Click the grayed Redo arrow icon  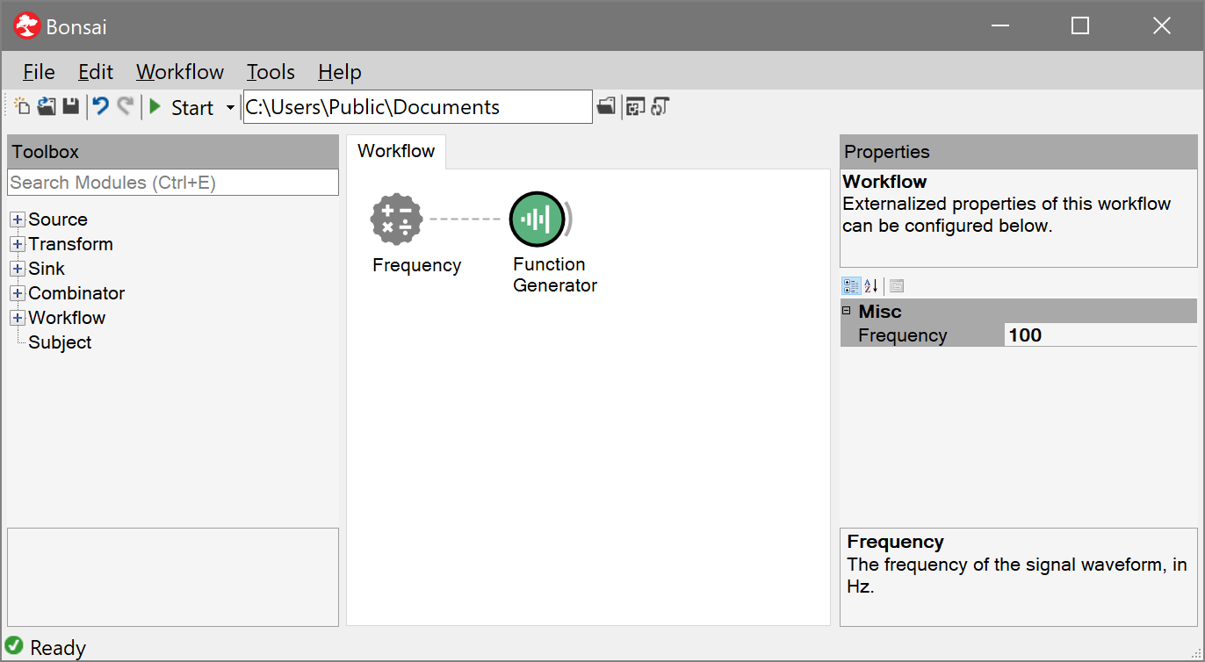point(125,107)
